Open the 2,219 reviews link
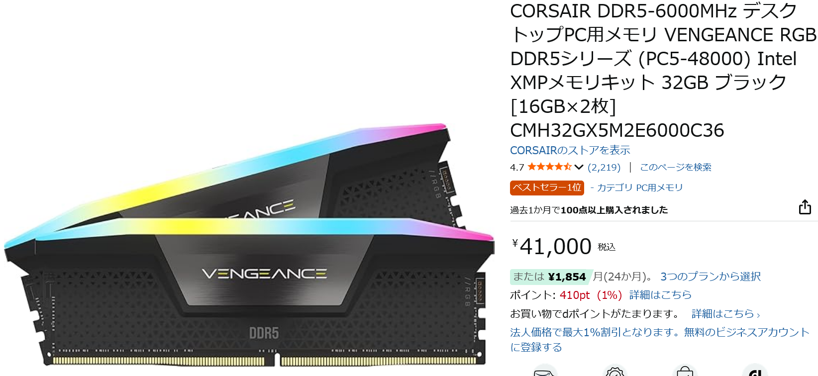This screenshot has height=376, width=818. click(x=604, y=167)
